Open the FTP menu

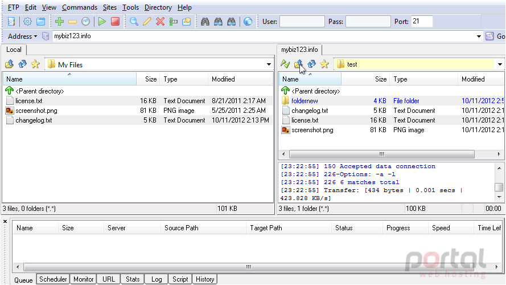(13, 7)
